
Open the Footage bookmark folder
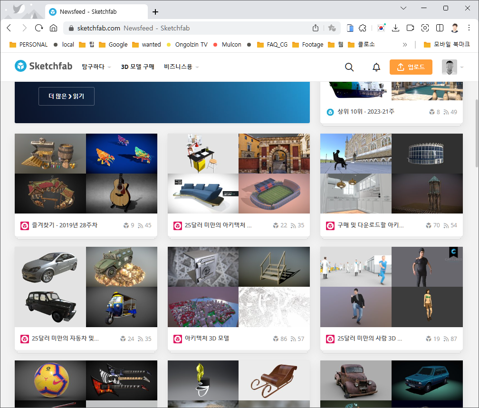pos(308,45)
